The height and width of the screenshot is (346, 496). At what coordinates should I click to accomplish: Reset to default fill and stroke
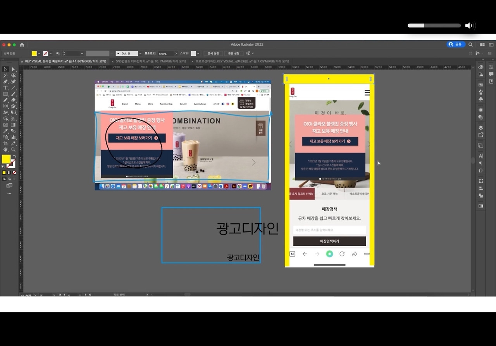(4, 166)
